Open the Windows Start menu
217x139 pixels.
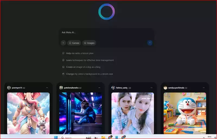coord(56,137)
